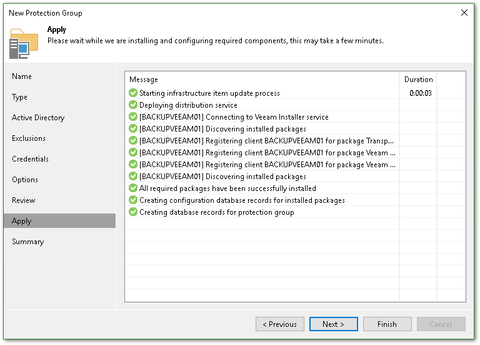Click status icon of Registering client for package Transp...

(133, 141)
